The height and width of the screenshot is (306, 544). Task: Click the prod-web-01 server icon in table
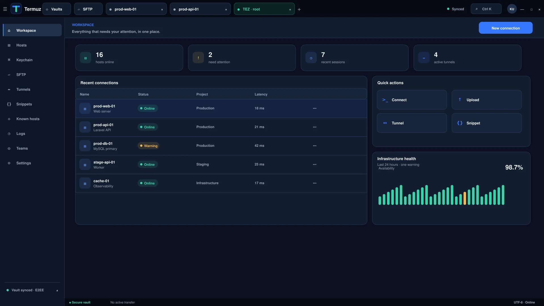tap(85, 109)
